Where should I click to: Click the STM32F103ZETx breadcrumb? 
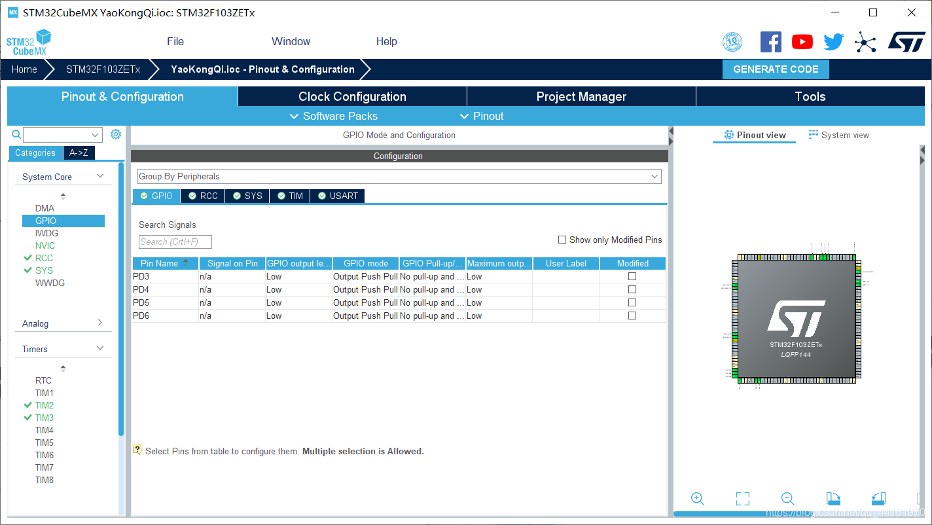[x=103, y=69]
